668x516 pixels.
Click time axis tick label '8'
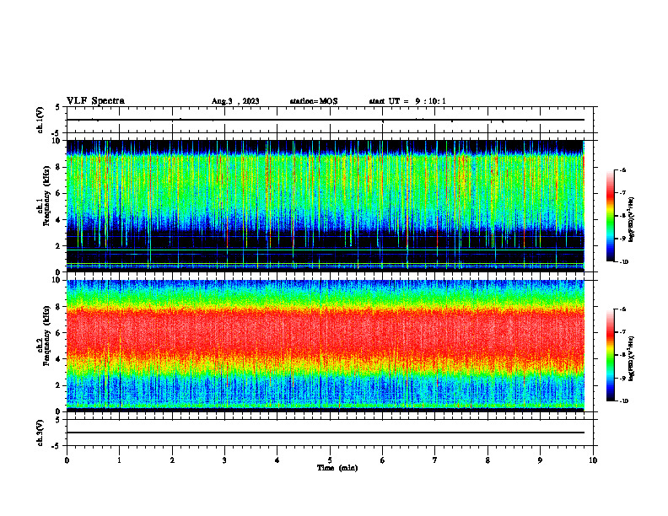(488, 460)
